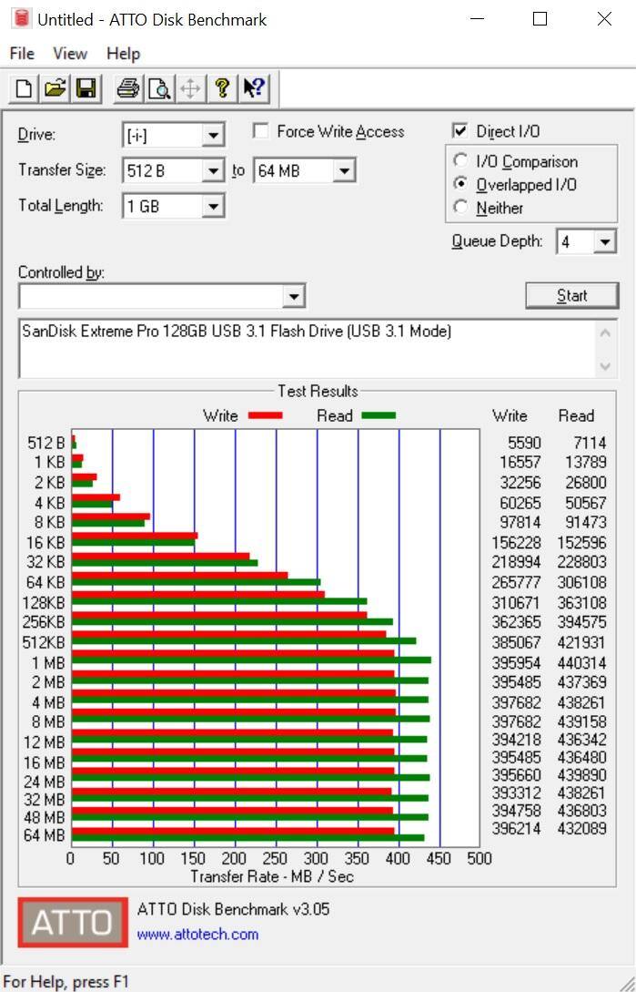Select the I/O Comparison radio button
Image resolution: width=636 pixels, height=992 pixels.
click(x=461, y=160)
